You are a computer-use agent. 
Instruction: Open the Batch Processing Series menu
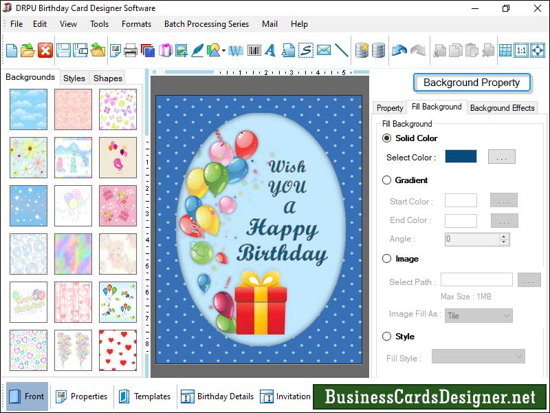(206, 24)
